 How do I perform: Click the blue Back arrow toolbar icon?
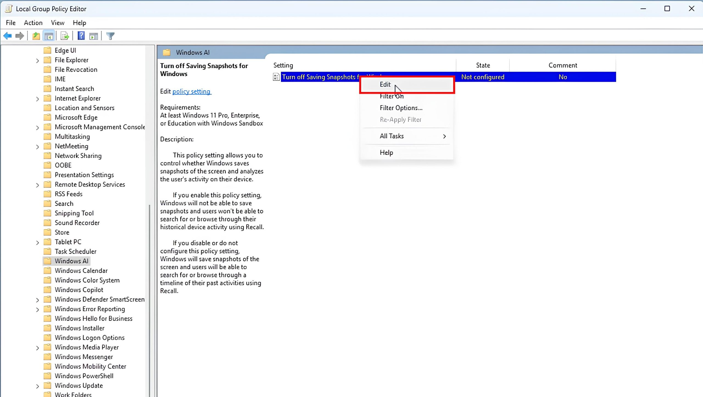tap(7, 36)
